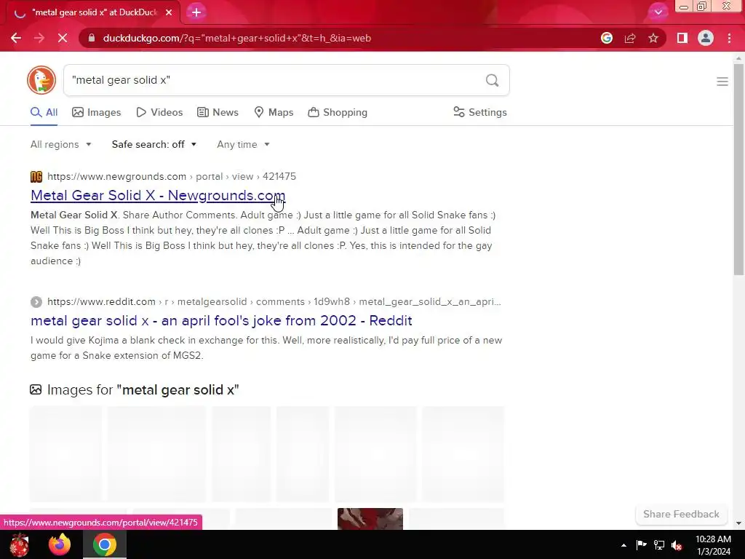This screenshot has height=559, width=745.
Task: Click the tab search chevron button
Action: pos(658,12)
